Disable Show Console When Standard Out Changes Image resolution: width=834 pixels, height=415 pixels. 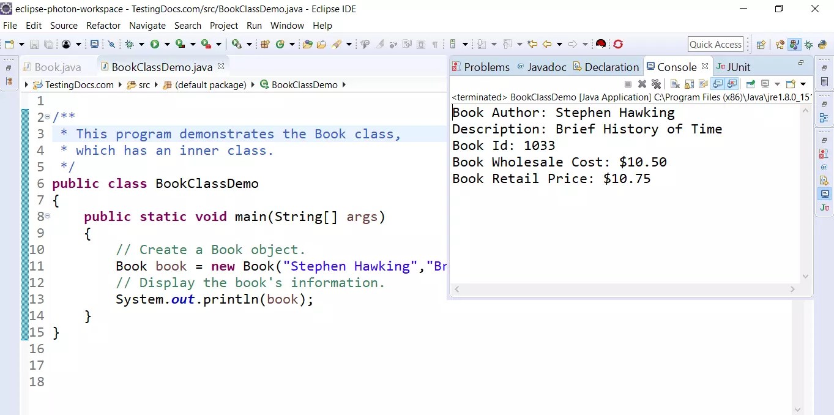718,84
